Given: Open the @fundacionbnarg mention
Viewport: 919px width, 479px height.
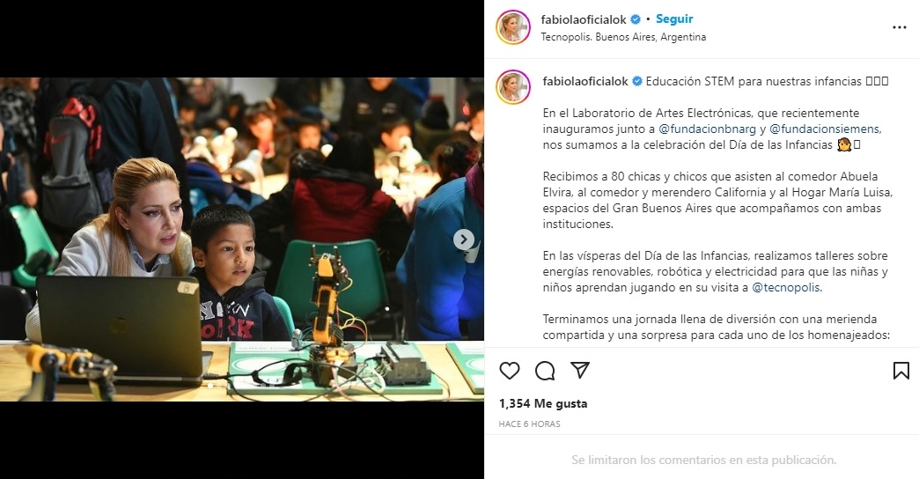Looking at the screenshot, I should click(x=707, y=129).
